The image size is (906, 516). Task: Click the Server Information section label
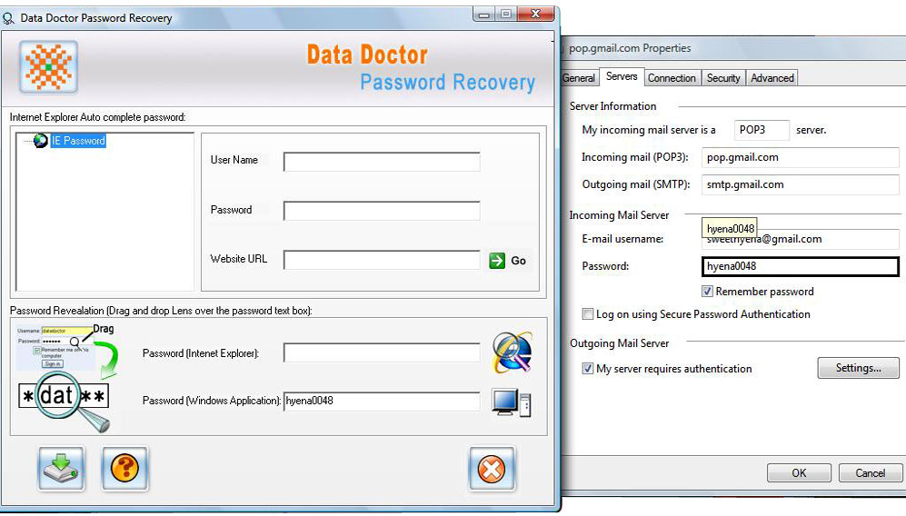(x=613, y=106)
